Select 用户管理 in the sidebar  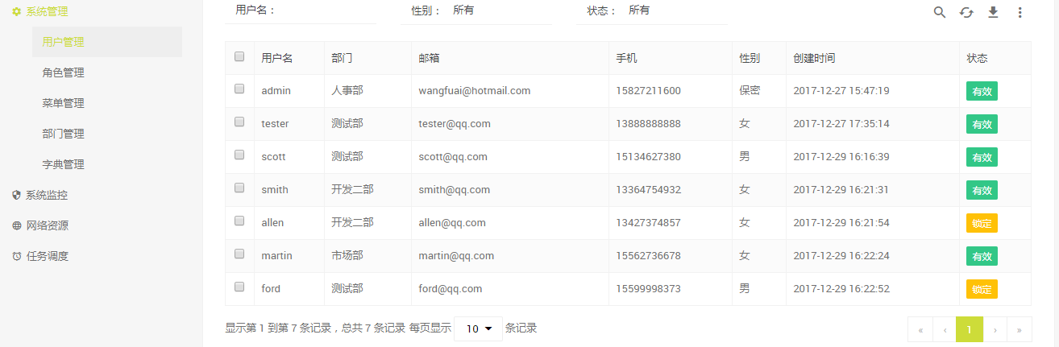click(107, 42)
